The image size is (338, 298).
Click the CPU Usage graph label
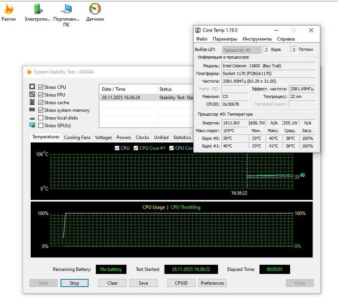(x=153, y=207)
